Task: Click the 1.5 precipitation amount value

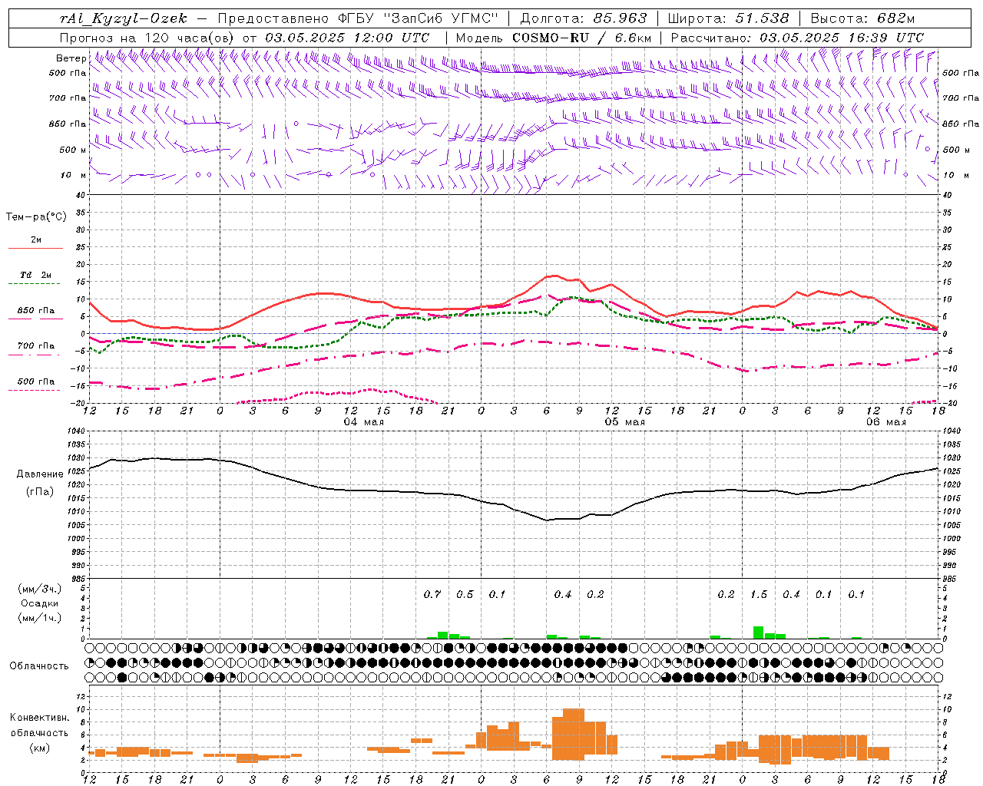Action: pos(759,594)
